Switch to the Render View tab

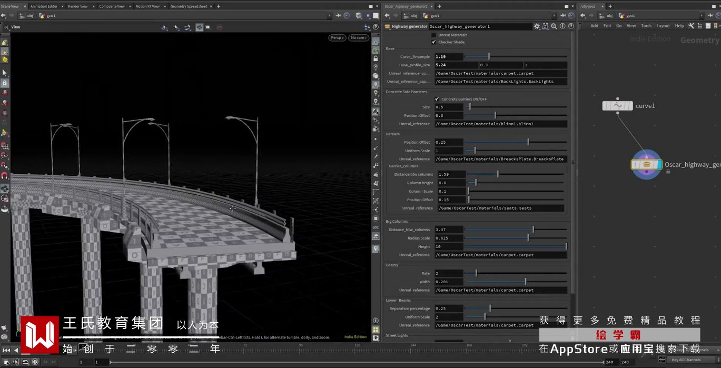[77, 6]
